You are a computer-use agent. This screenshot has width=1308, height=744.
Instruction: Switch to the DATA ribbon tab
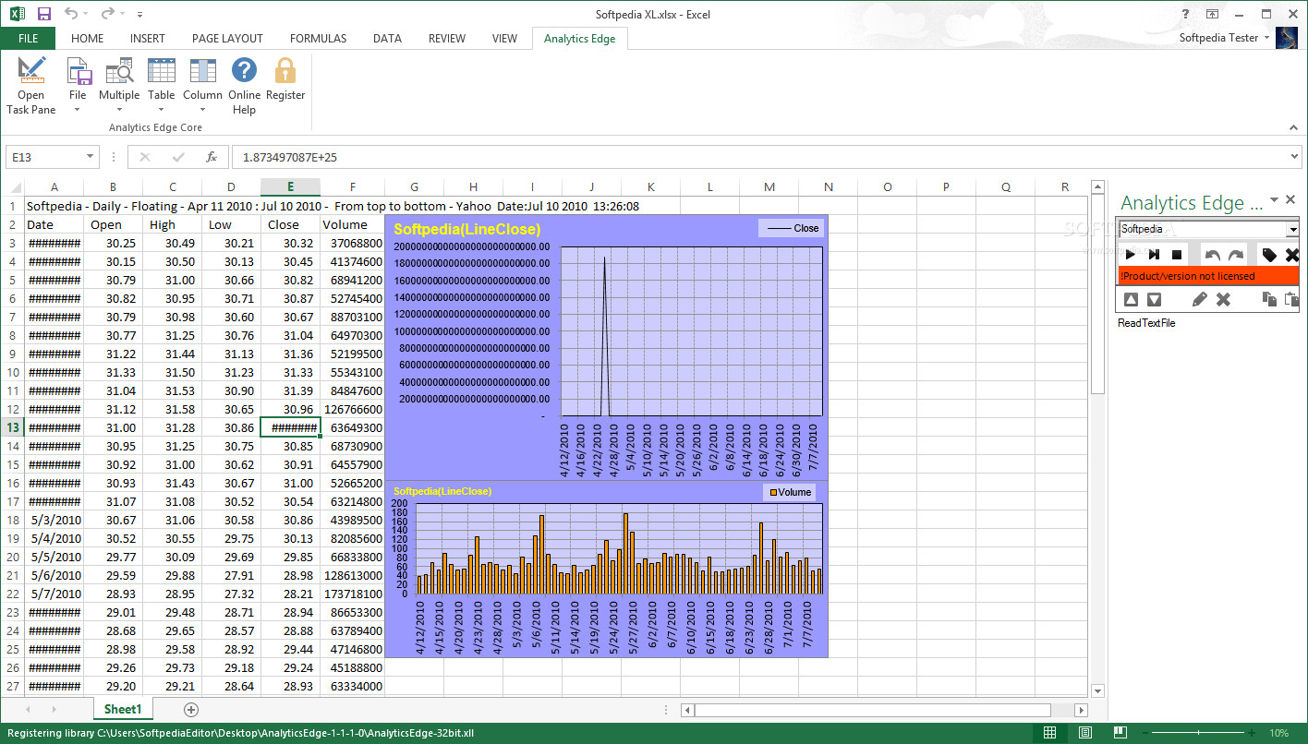[x=387, y=39]
